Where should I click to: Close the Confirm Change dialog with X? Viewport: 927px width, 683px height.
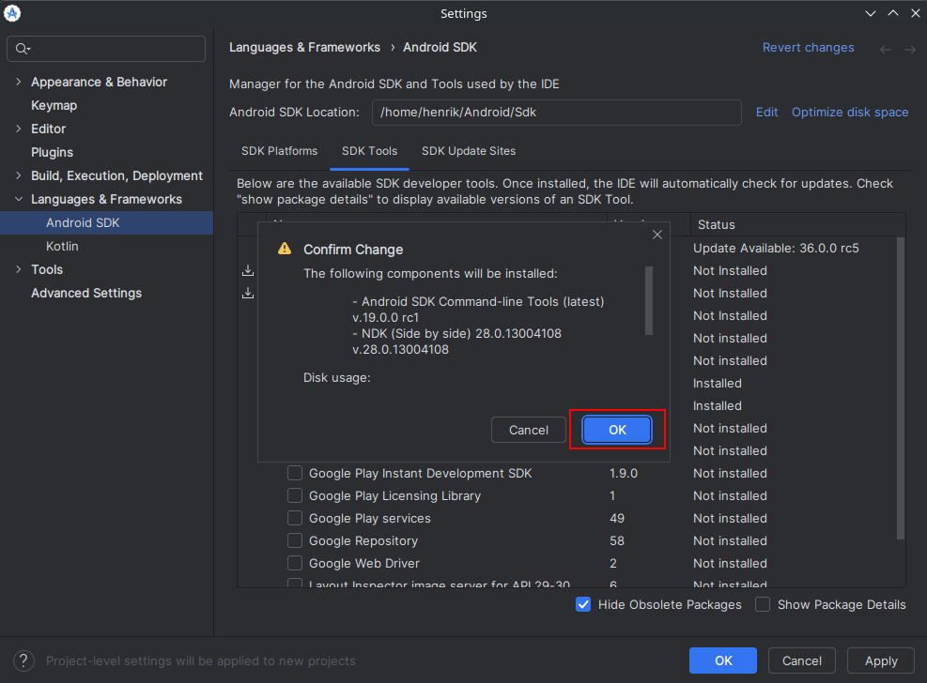tap(657, 235)
